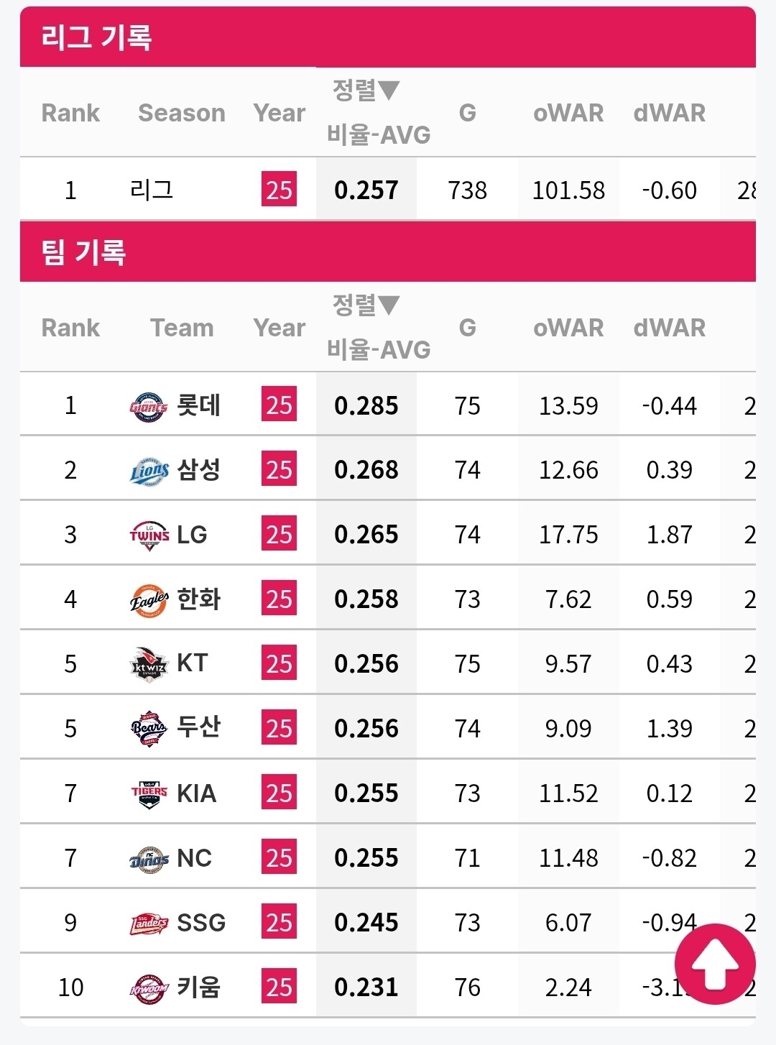The width and height of the screenshot is (776, 1045).
Task: Click the KIA Tigers team logo
Action: tap(149, 794)
